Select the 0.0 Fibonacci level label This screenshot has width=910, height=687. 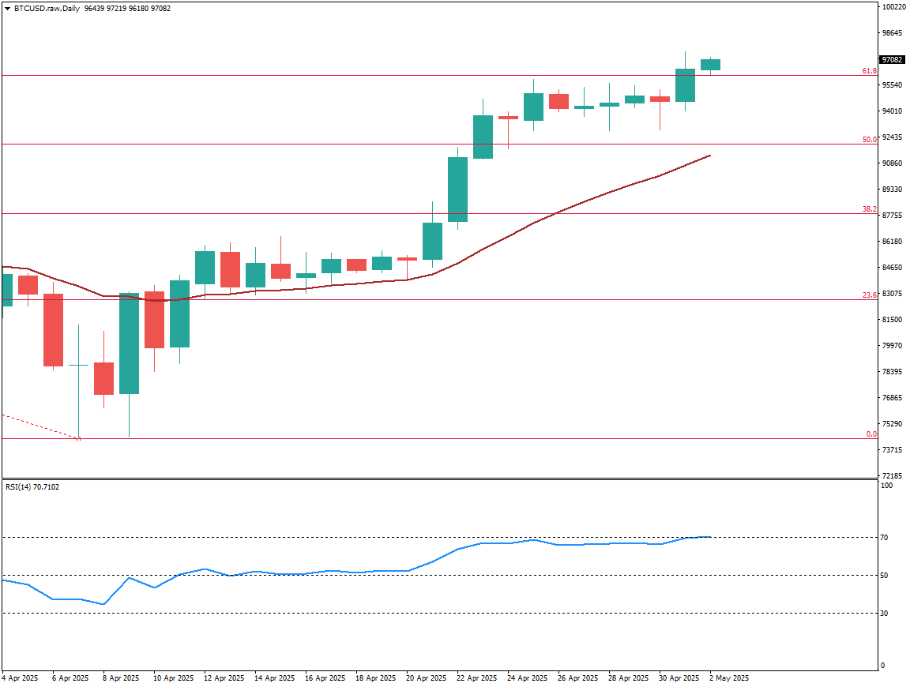[871, 434]
